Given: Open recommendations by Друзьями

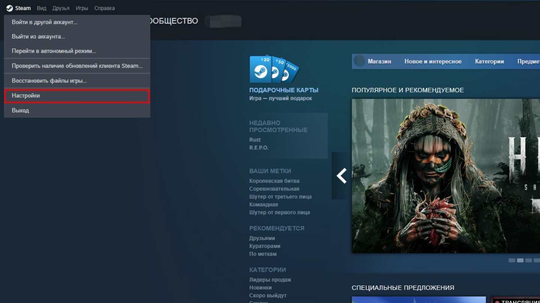Looking at the screenshot, I should pyautogui.click(x=262, y=238).
